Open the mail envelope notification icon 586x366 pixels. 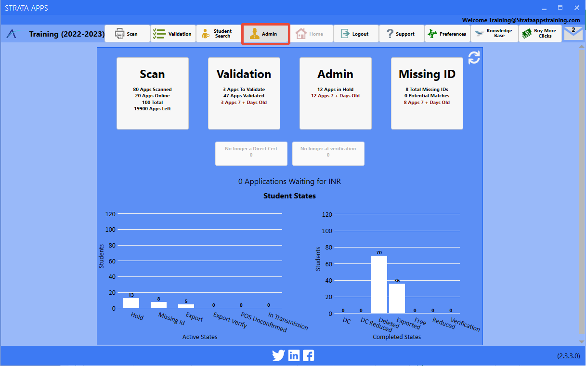pos(573,33)
